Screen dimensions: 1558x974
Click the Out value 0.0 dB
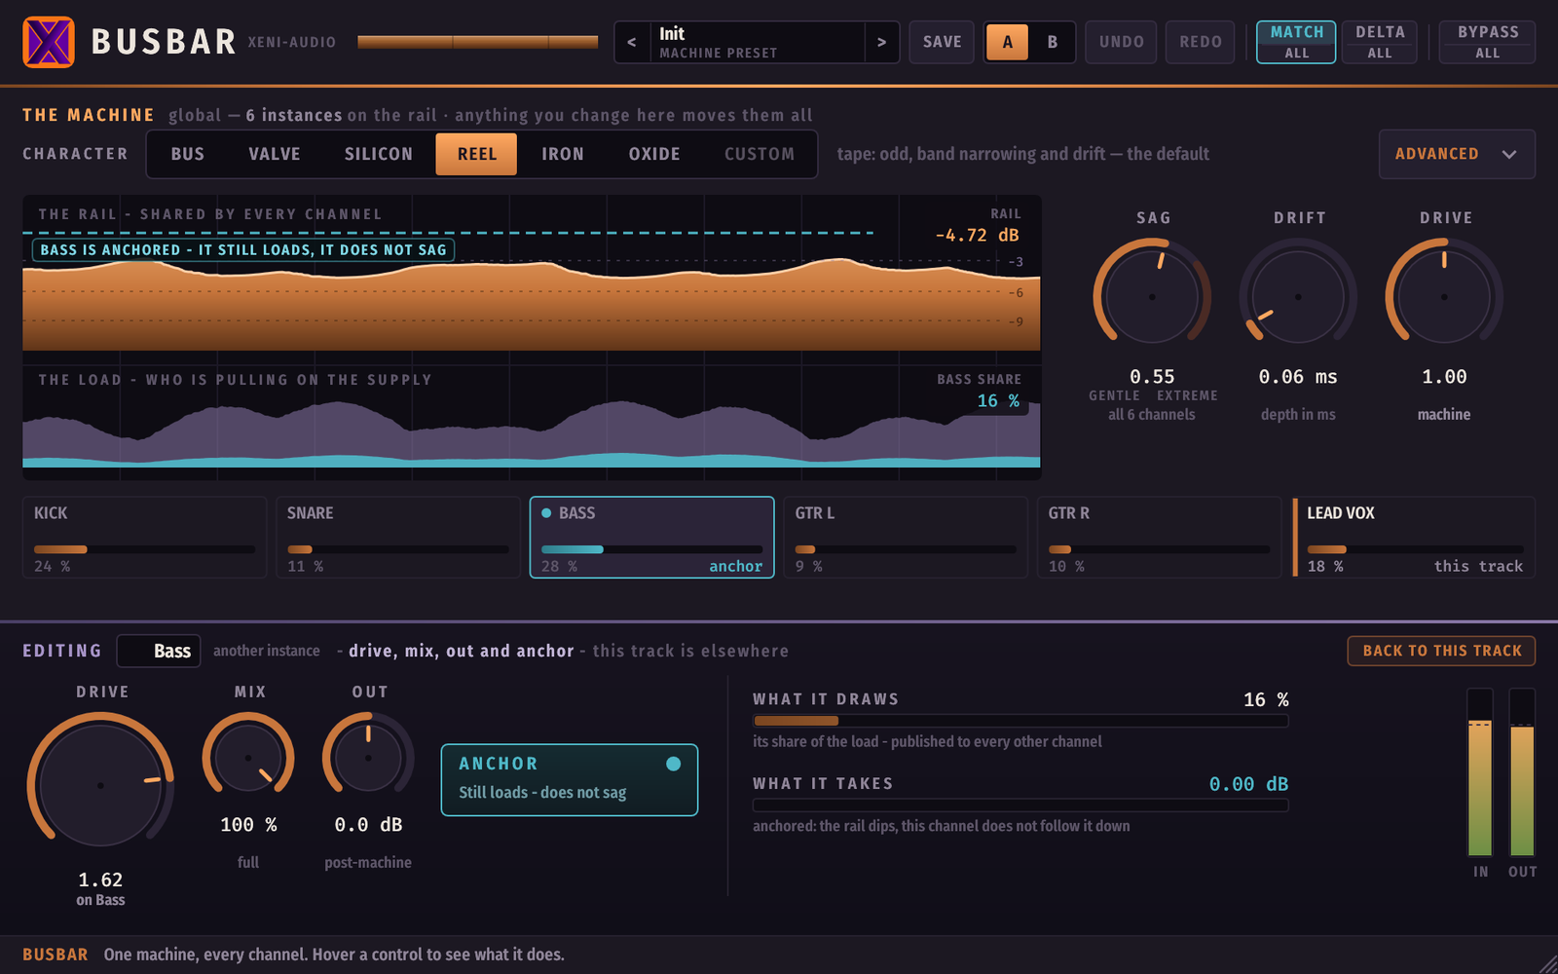click(368, 825)
